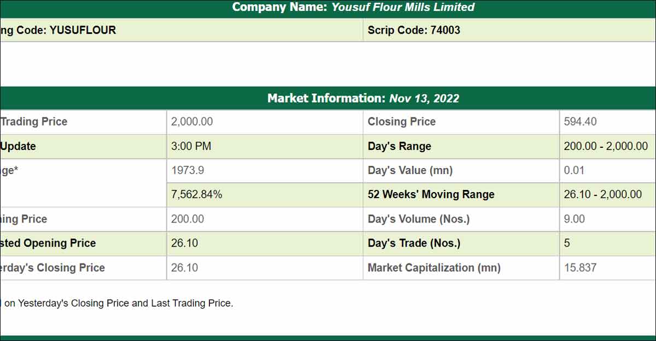Click the 15.837 market capitalization value

[x=580, y=268]
